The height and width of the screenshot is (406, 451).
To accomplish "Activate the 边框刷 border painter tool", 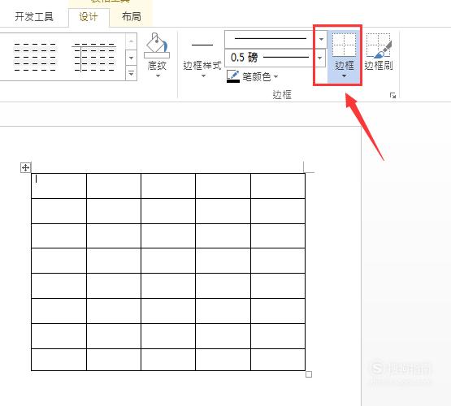I will click(x=379, y=52).
